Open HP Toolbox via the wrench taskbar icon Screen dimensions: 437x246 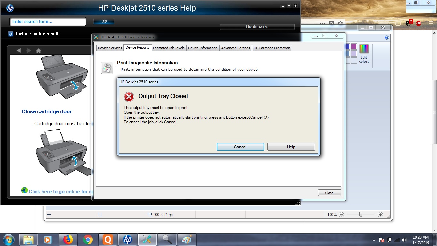coord(147,239)
